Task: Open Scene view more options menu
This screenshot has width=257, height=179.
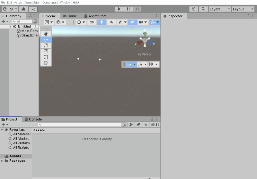Action: (x=157, y=16)
